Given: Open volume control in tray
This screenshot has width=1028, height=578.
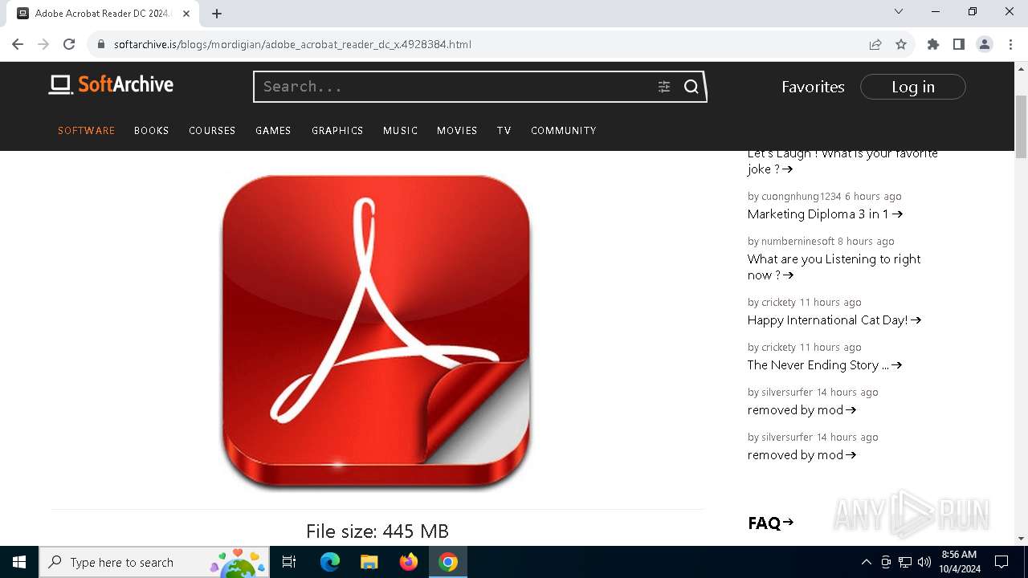Looking at the screenshot, I should [924, 562].
